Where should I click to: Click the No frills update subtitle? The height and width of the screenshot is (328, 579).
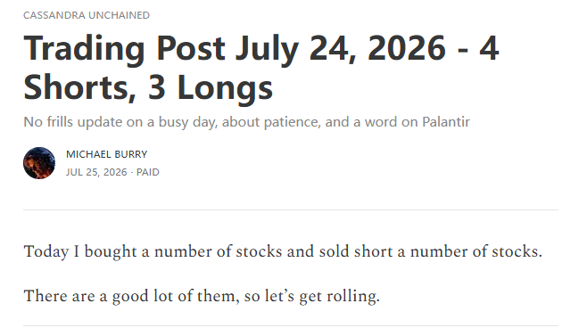pos(246,122)
